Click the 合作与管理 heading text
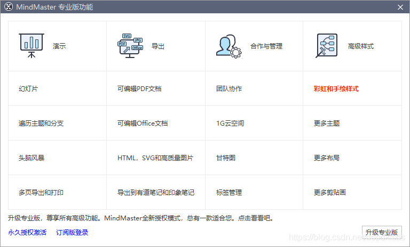410x247 pixels. tap(266, 46)
